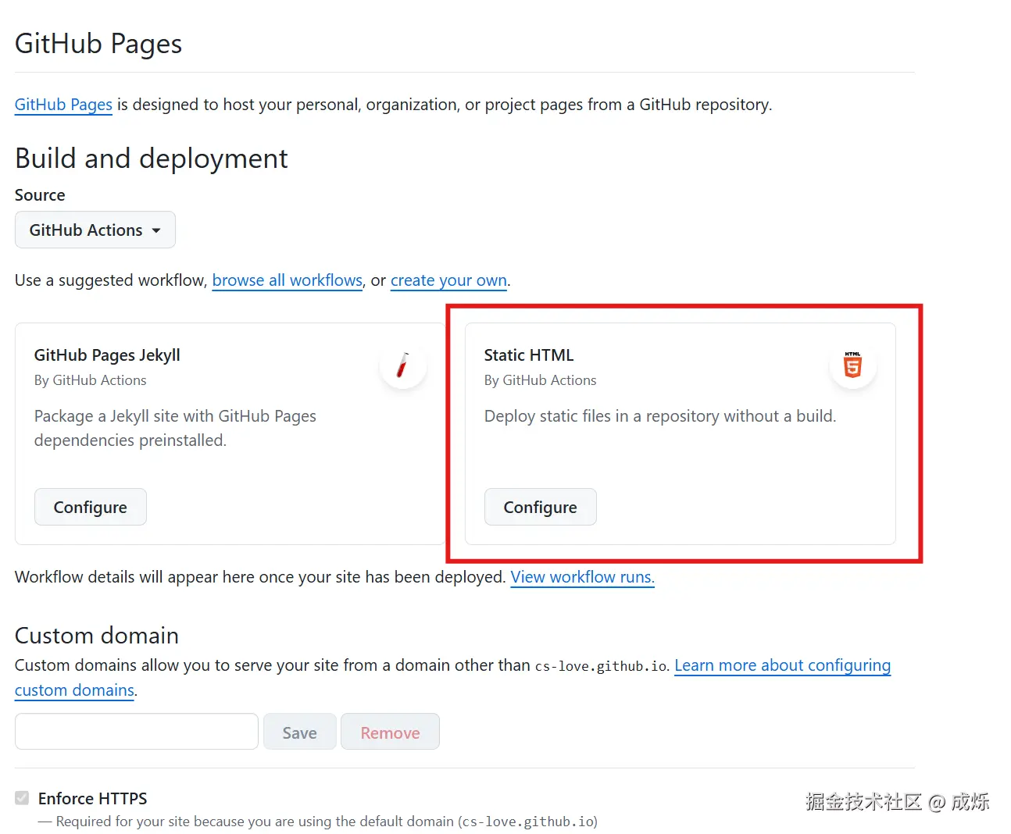Open the GitHub Pages documentation link
The image size is (1011, 834).
click(x=63, y=105)
